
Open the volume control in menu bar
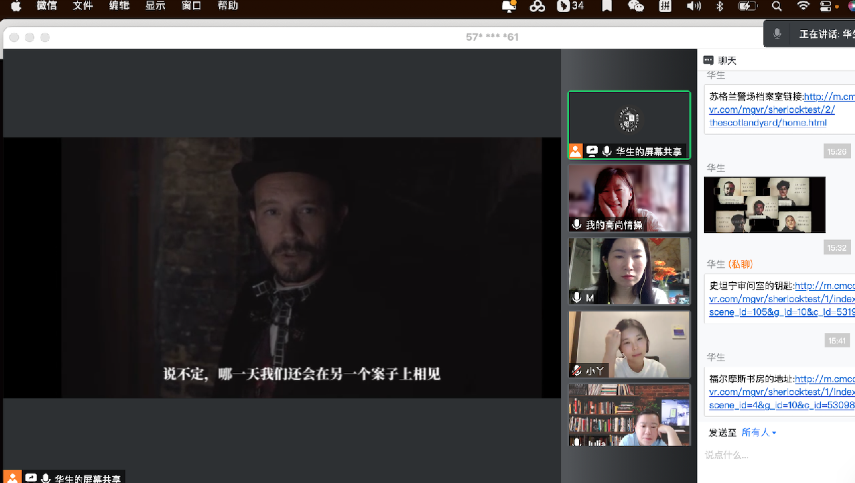[694, 6]
